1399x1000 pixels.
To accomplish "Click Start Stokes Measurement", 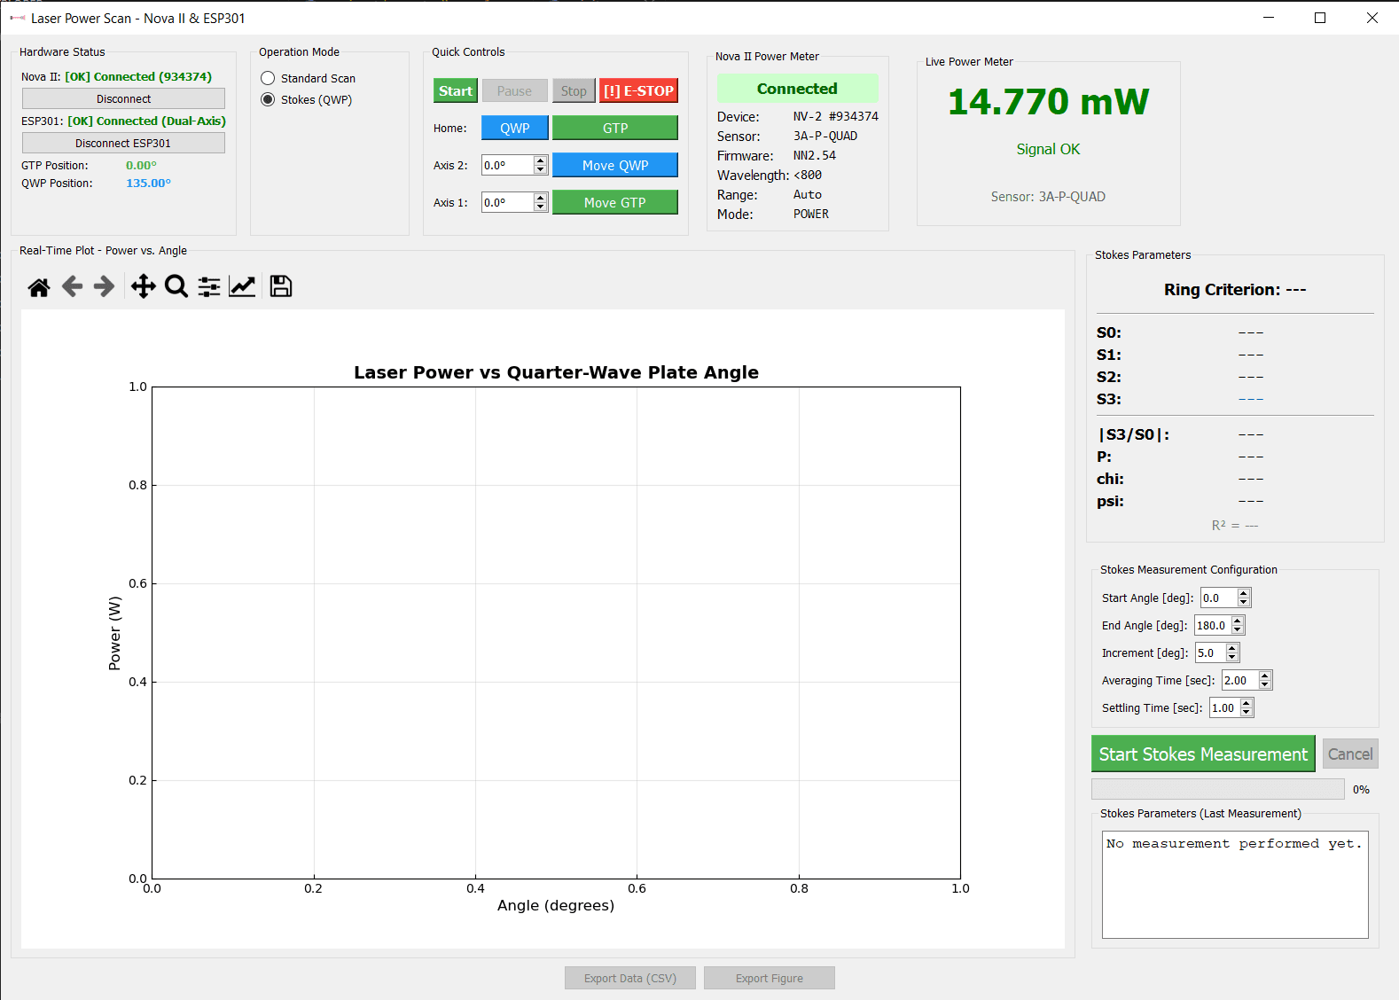I will pyautogui.click(x=1203, y=754).
